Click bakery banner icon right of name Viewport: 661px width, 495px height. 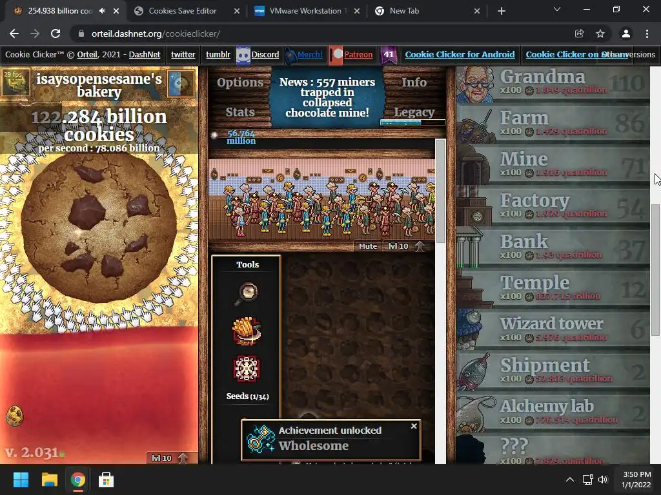tap(181, 83)
